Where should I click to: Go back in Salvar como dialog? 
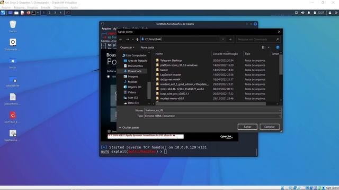121,40
